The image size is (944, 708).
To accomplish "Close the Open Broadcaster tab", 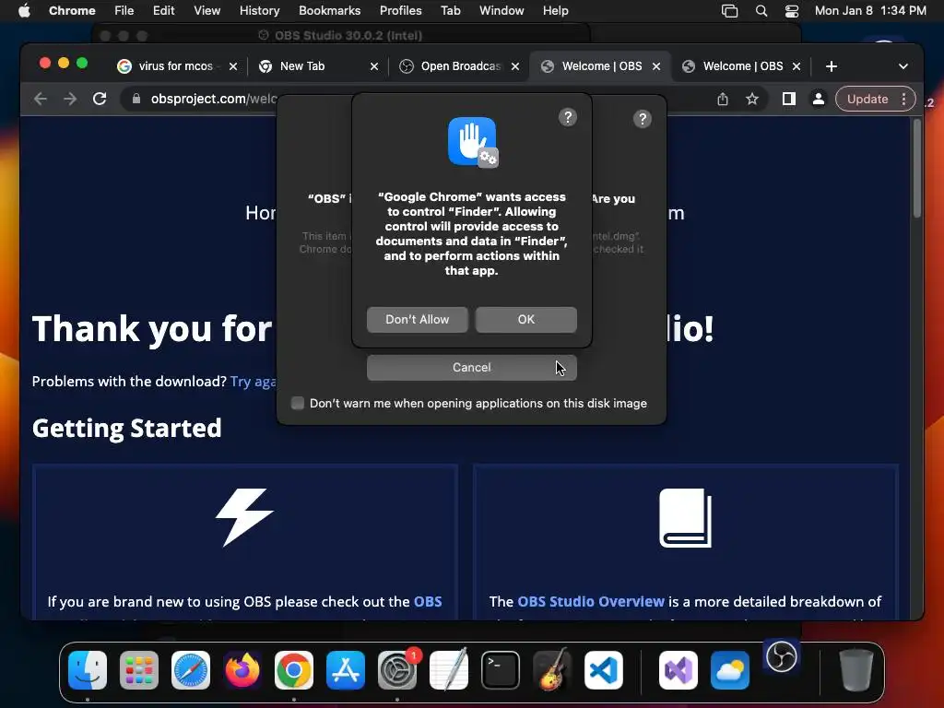I will pyautogui.click(x=515, y=66).
